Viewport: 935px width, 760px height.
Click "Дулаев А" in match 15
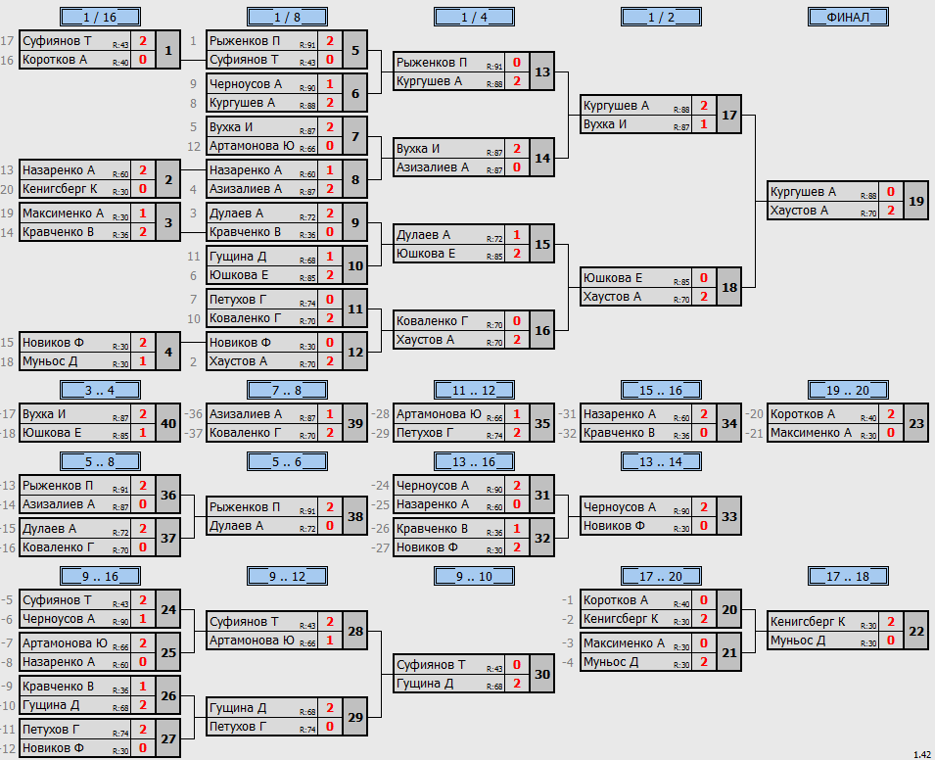pos(423,235)
